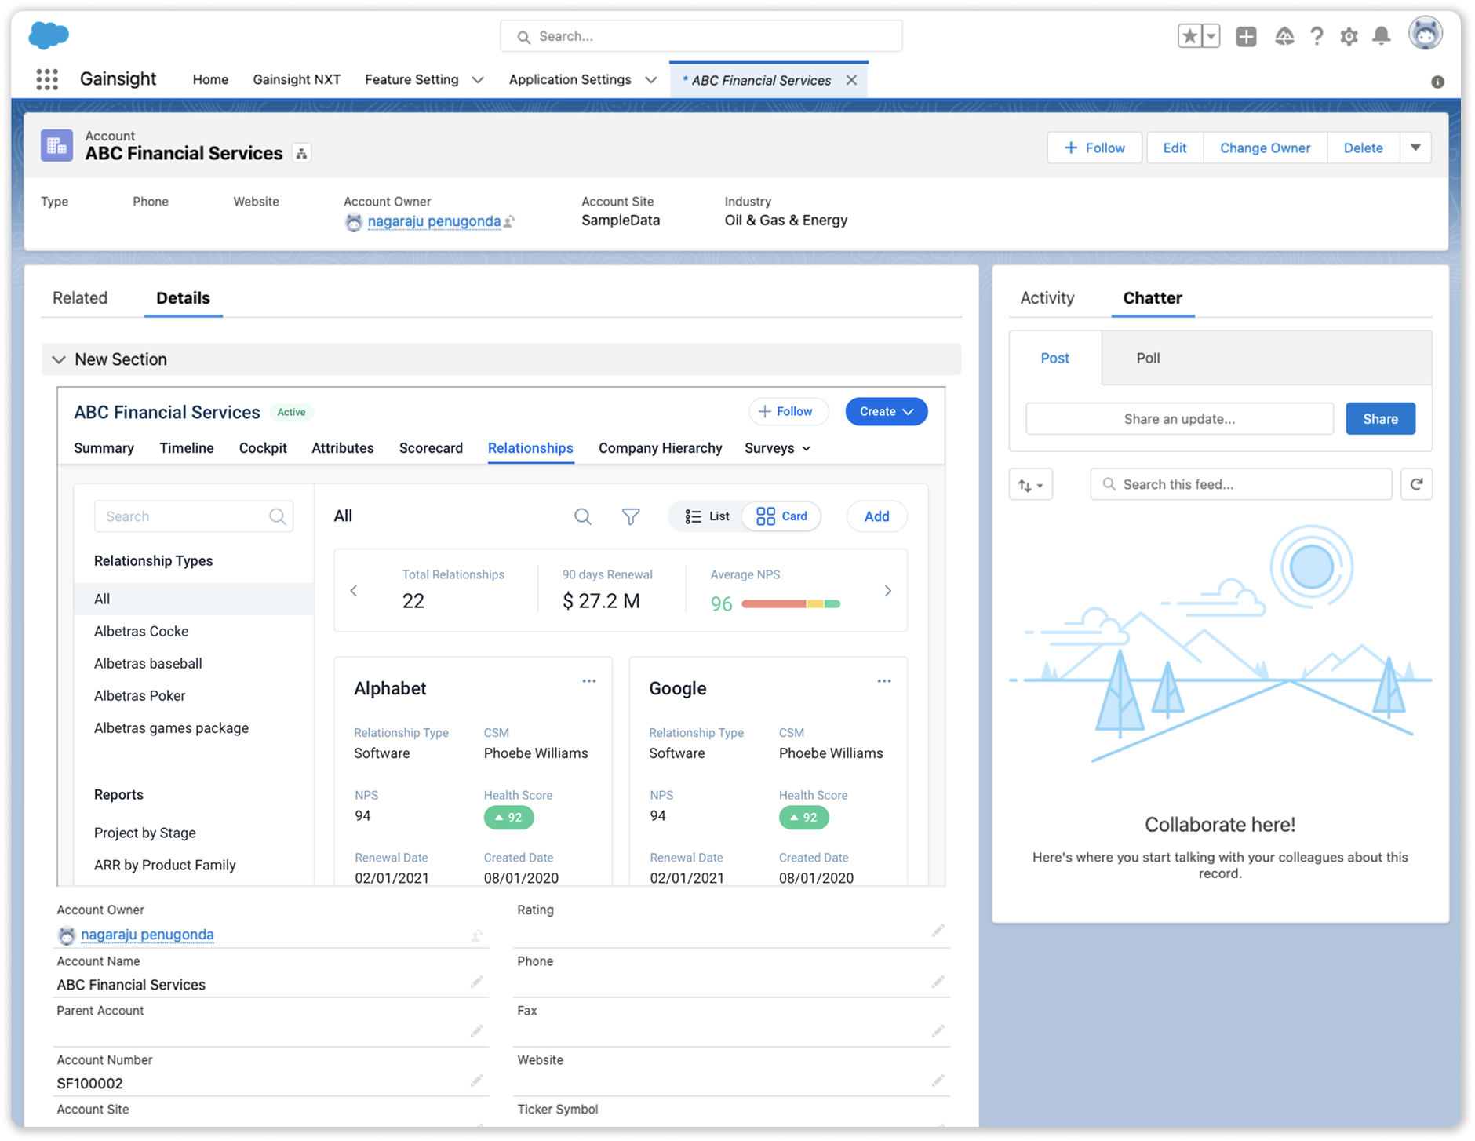
Task: Open nagaraju penugonda link in details
Action: pos(147,935)
